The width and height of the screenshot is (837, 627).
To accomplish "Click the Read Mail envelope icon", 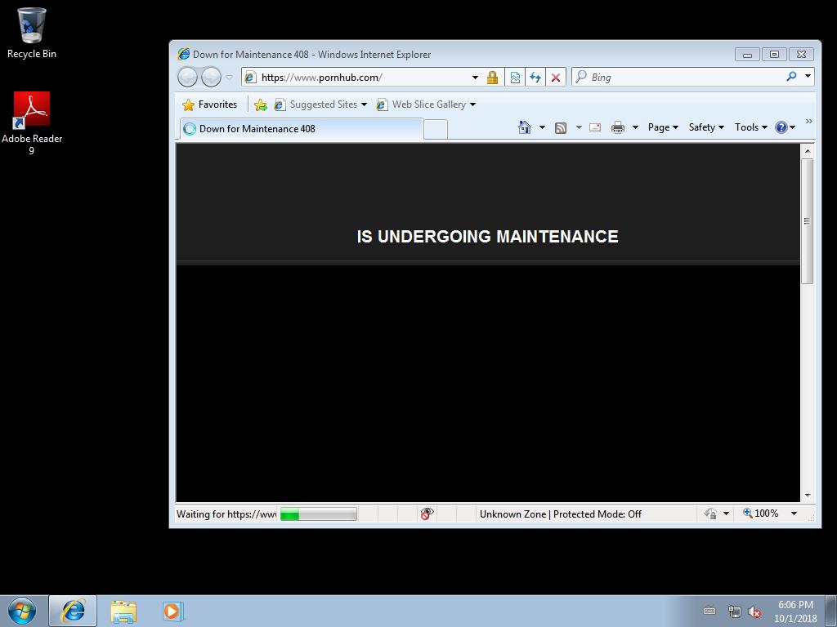I will pos(595,127).
